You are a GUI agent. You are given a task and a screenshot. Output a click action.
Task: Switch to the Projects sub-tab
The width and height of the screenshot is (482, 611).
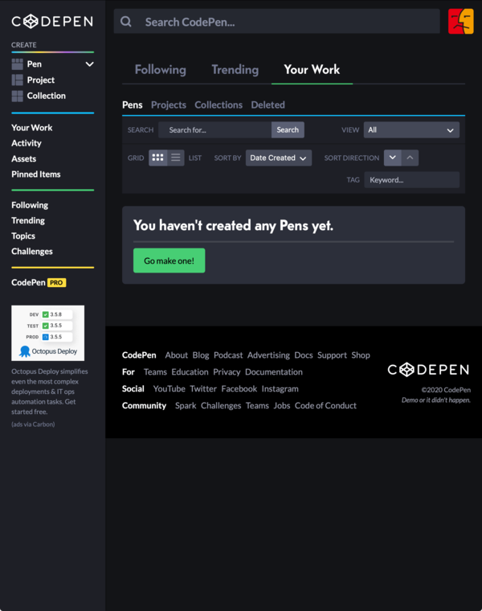169,105
